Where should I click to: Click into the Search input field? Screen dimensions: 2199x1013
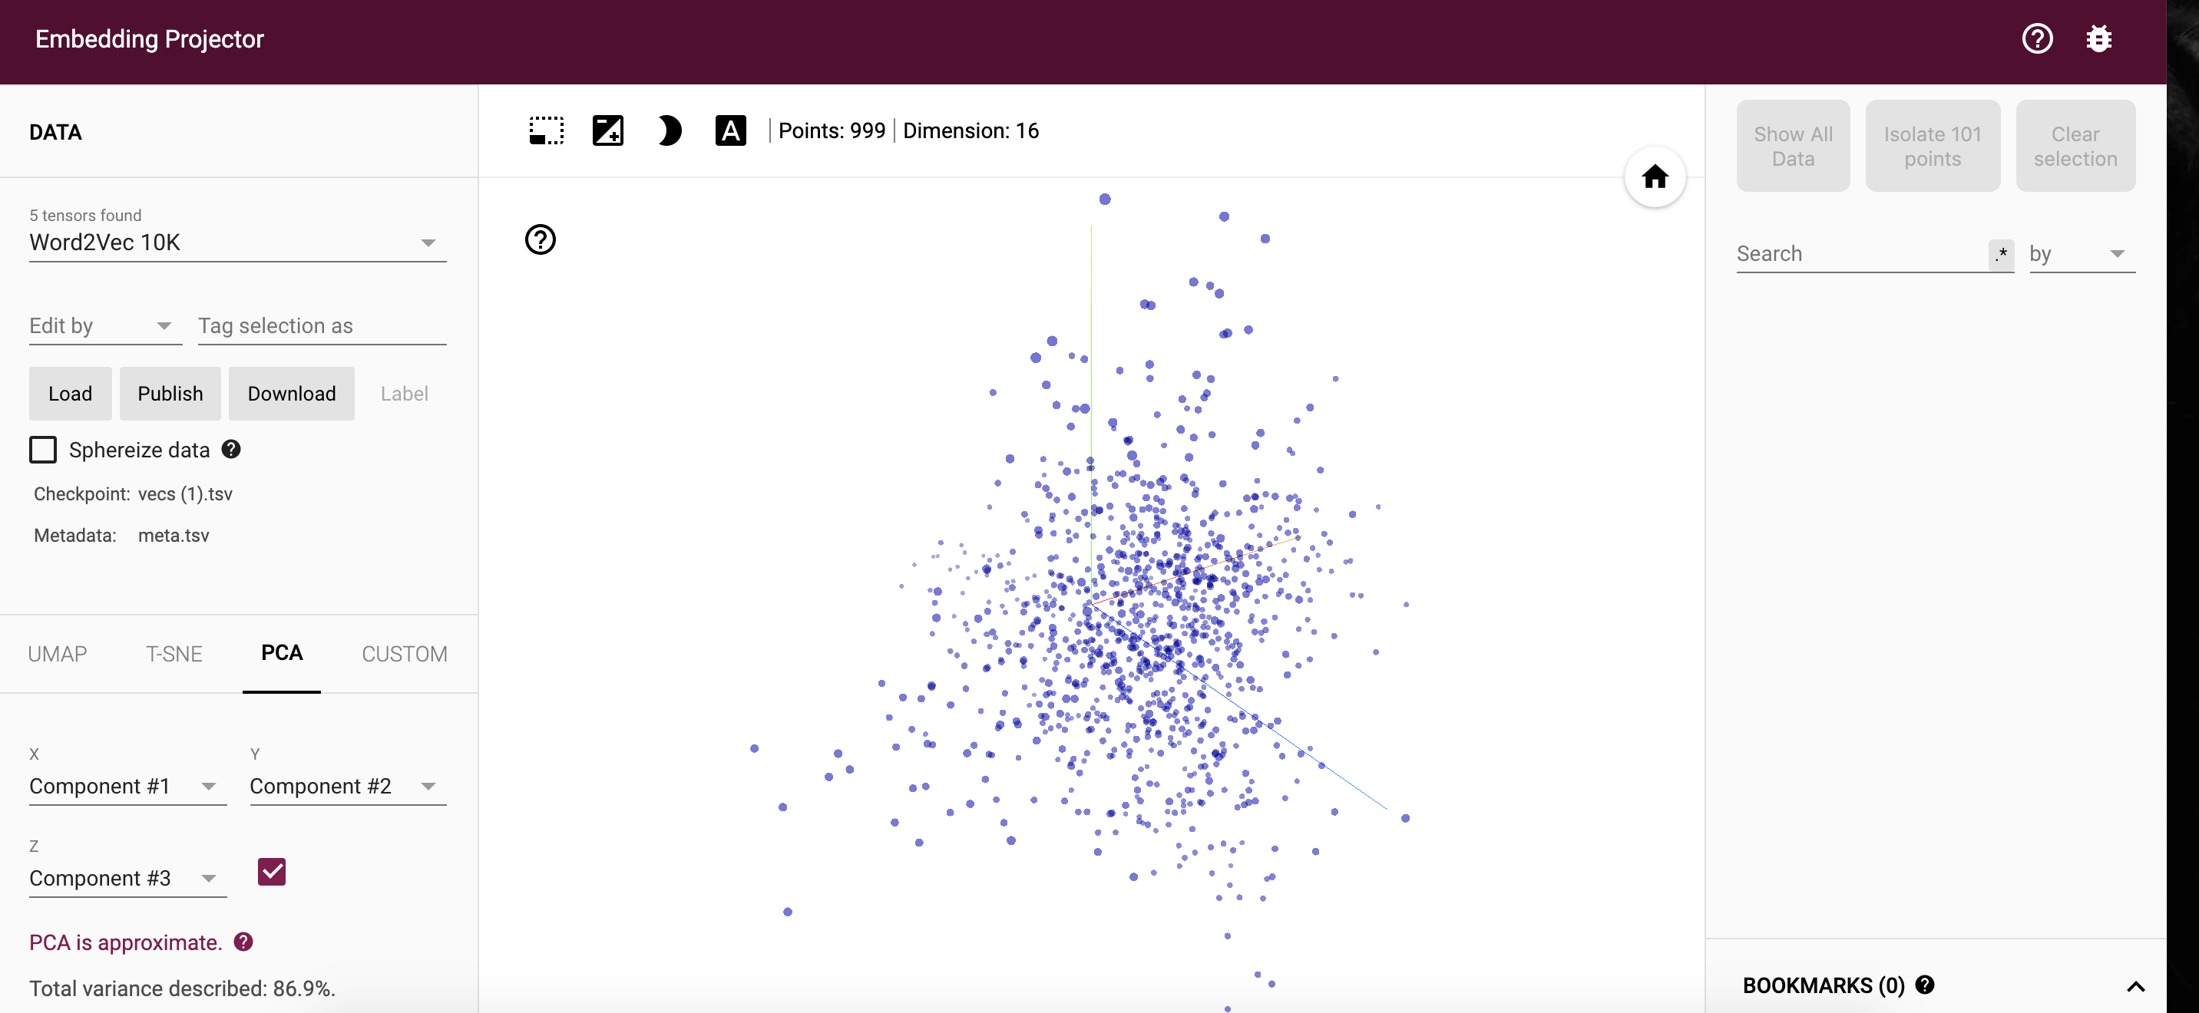1861,253
